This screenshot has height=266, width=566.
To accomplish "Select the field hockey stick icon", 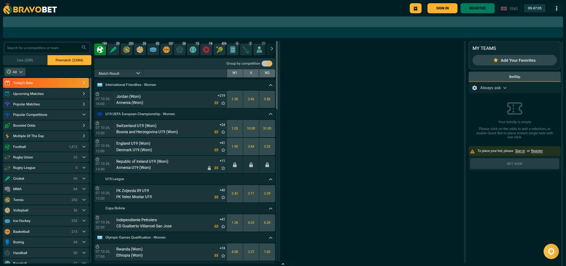I will pyautogui.click(x=246, y=49).
